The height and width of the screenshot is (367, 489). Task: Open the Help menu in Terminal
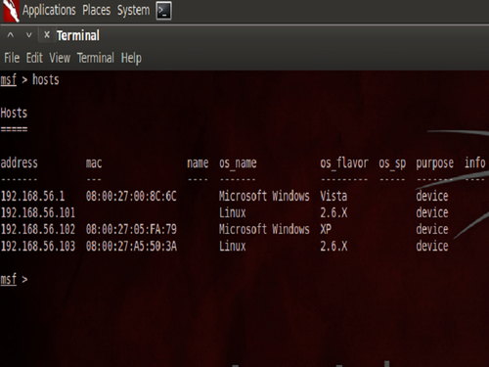131,59
